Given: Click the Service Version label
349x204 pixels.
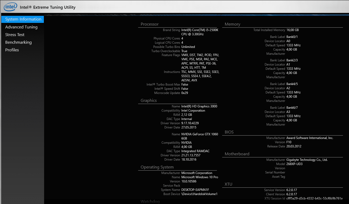Looking at the screenshot, I should 275,190.
